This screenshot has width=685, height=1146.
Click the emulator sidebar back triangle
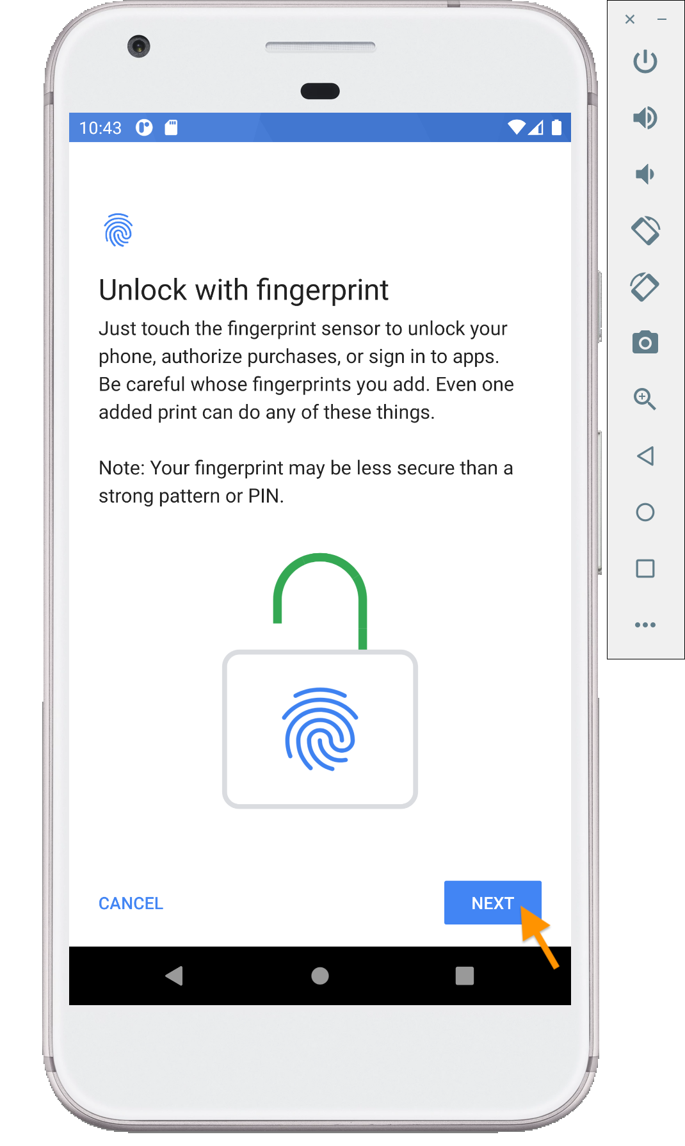click(x=645, y=456)
